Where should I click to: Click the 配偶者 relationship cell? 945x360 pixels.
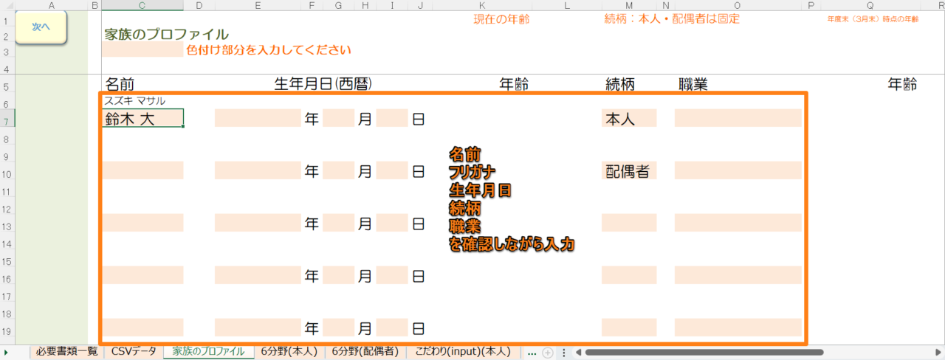coord(628,171)
